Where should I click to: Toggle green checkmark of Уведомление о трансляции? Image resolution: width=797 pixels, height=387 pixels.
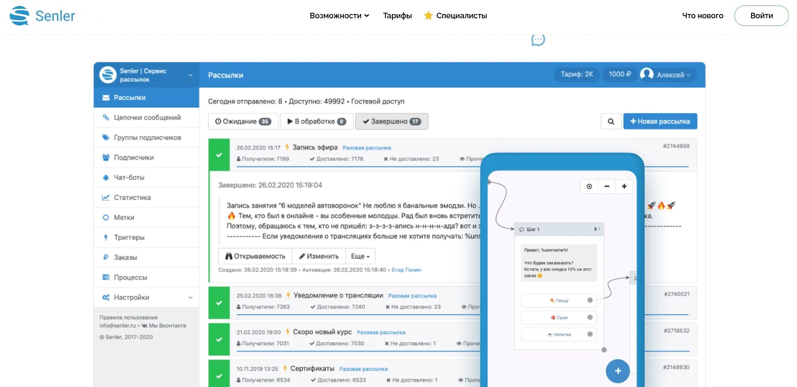[x=219, y=303]
